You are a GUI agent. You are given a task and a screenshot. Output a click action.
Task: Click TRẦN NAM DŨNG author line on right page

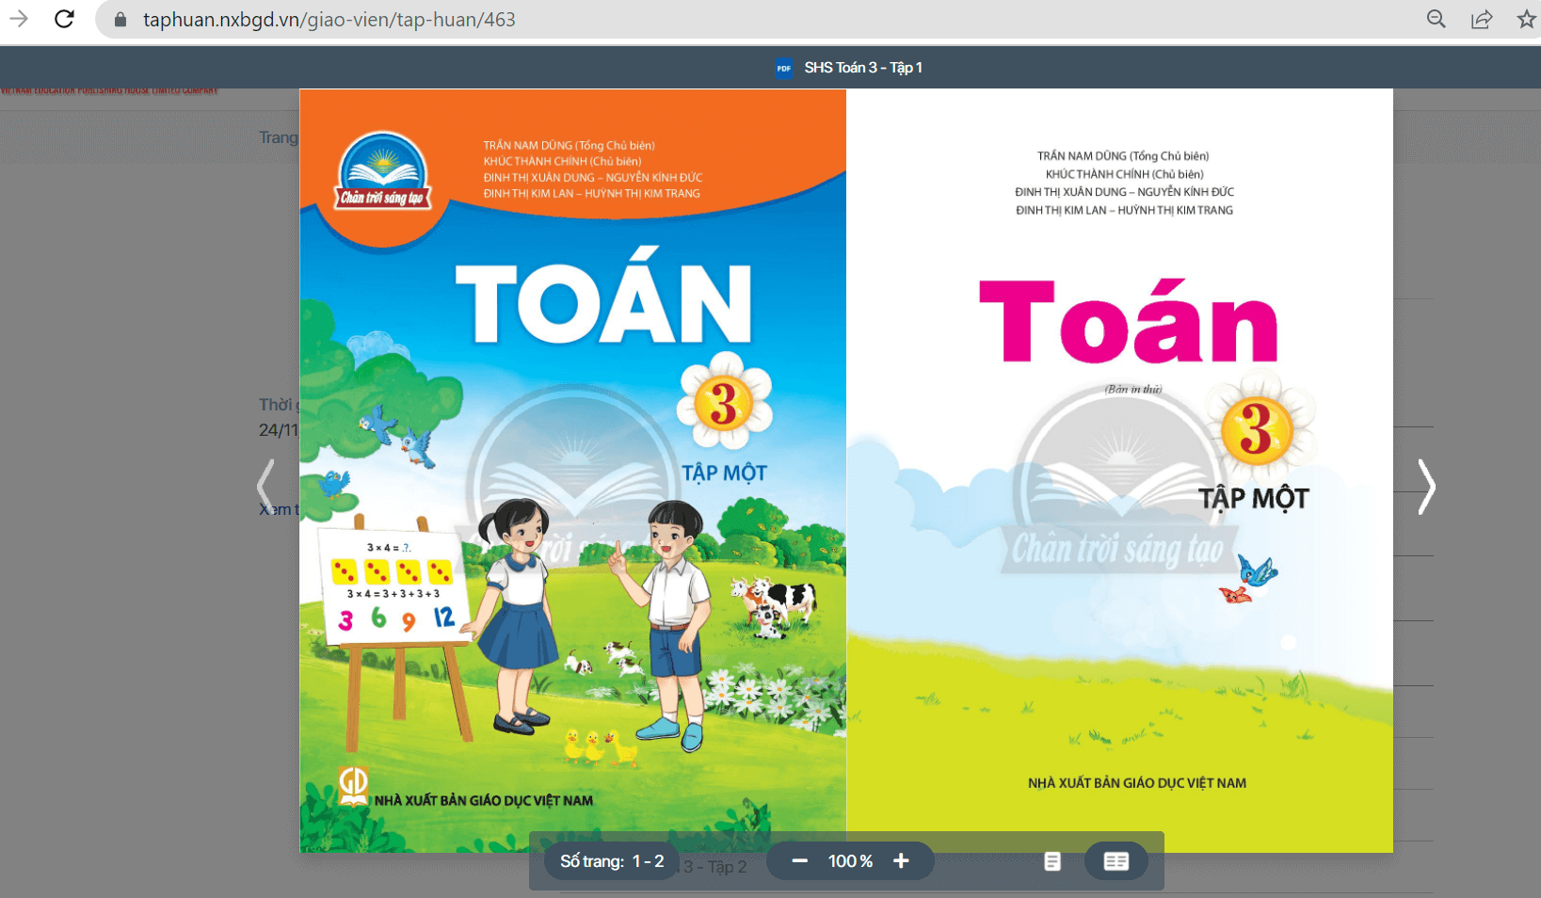(x=1123, y=156)
